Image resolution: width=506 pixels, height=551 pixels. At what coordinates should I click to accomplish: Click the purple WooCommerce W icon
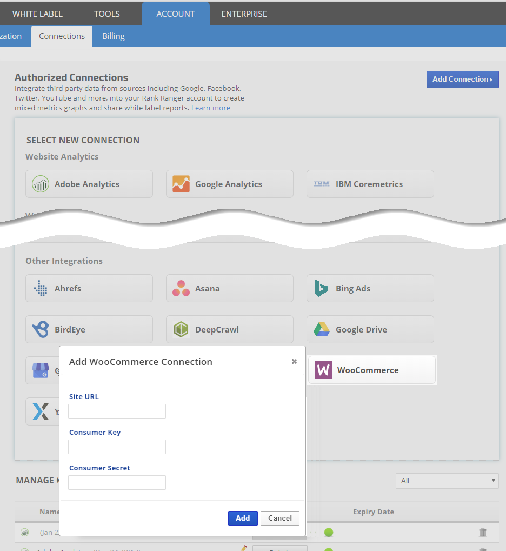click(323, 370)
